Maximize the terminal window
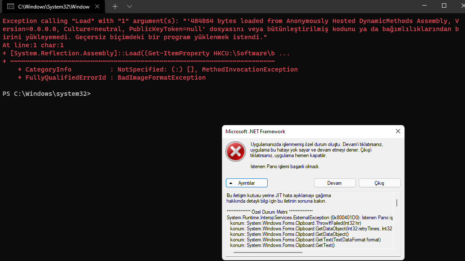 (444, 6)
